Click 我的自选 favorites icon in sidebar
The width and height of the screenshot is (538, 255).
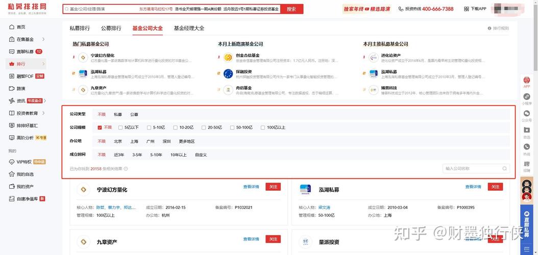(12, 174)
